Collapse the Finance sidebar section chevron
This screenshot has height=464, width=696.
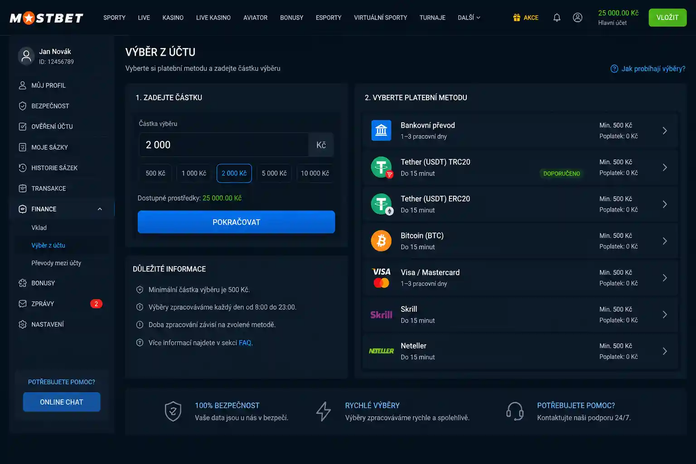(100, 209)
